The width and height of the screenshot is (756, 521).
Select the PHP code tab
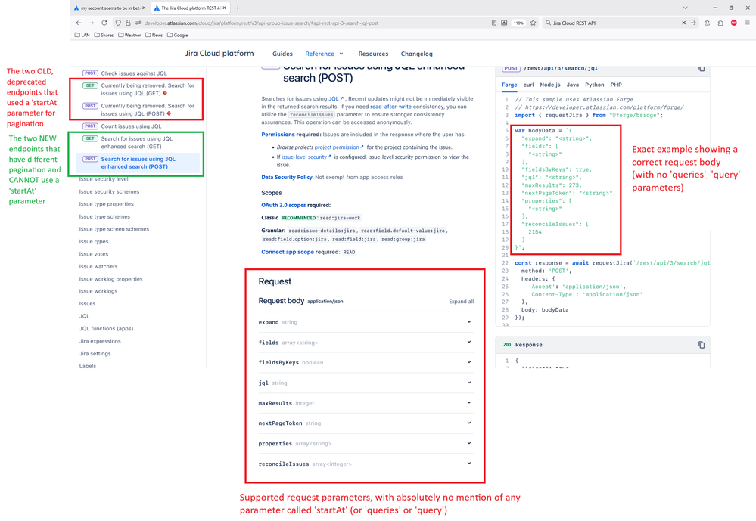tap(616, 85)
